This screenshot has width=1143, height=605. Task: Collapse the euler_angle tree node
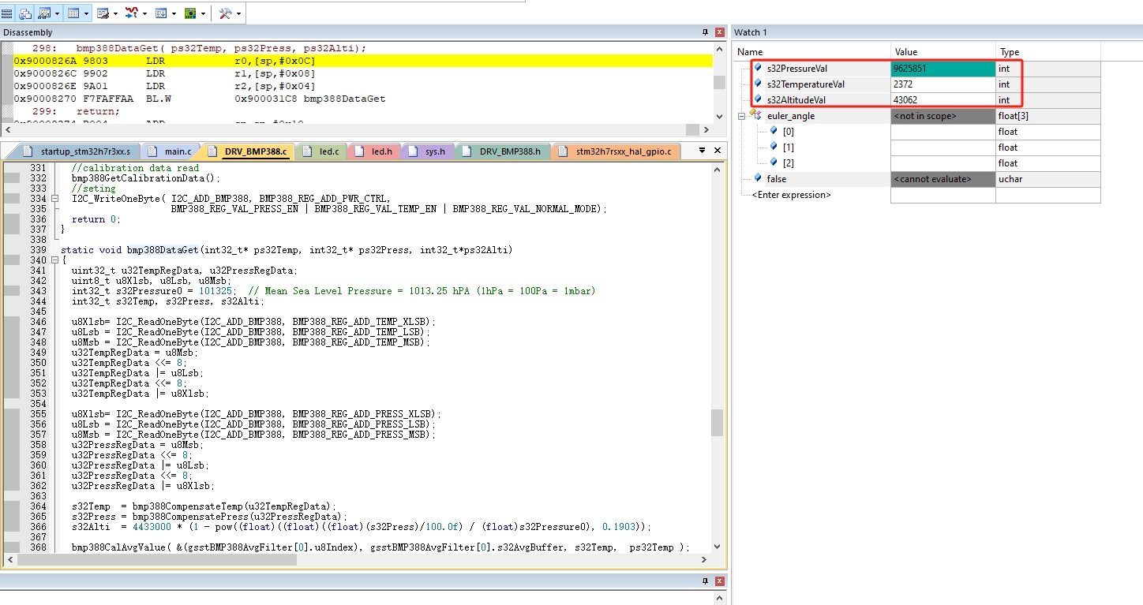[741, 116]
